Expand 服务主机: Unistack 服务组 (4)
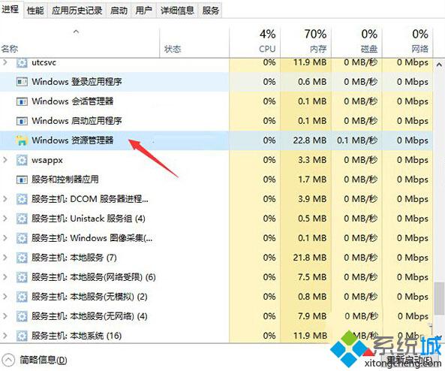 (5, 219)
